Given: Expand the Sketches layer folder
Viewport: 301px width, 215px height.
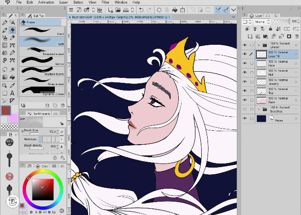Looking at the screenshot, I should pyautogui.click(x=259, y=109).
